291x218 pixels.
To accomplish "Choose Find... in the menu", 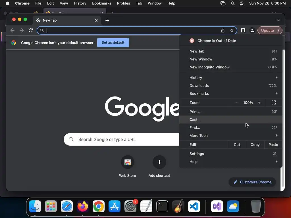I will point(231,127).
